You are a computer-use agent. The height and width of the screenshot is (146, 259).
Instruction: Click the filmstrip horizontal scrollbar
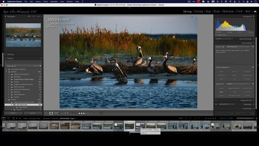(135, 132)
